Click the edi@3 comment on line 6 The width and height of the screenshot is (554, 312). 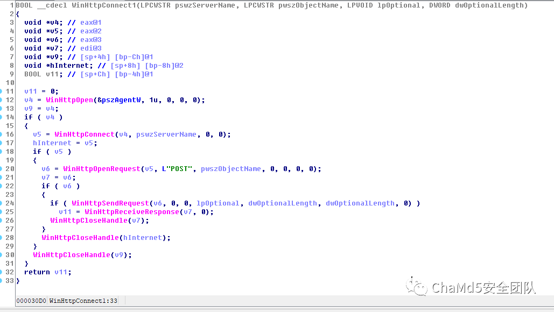coord(91,48)
